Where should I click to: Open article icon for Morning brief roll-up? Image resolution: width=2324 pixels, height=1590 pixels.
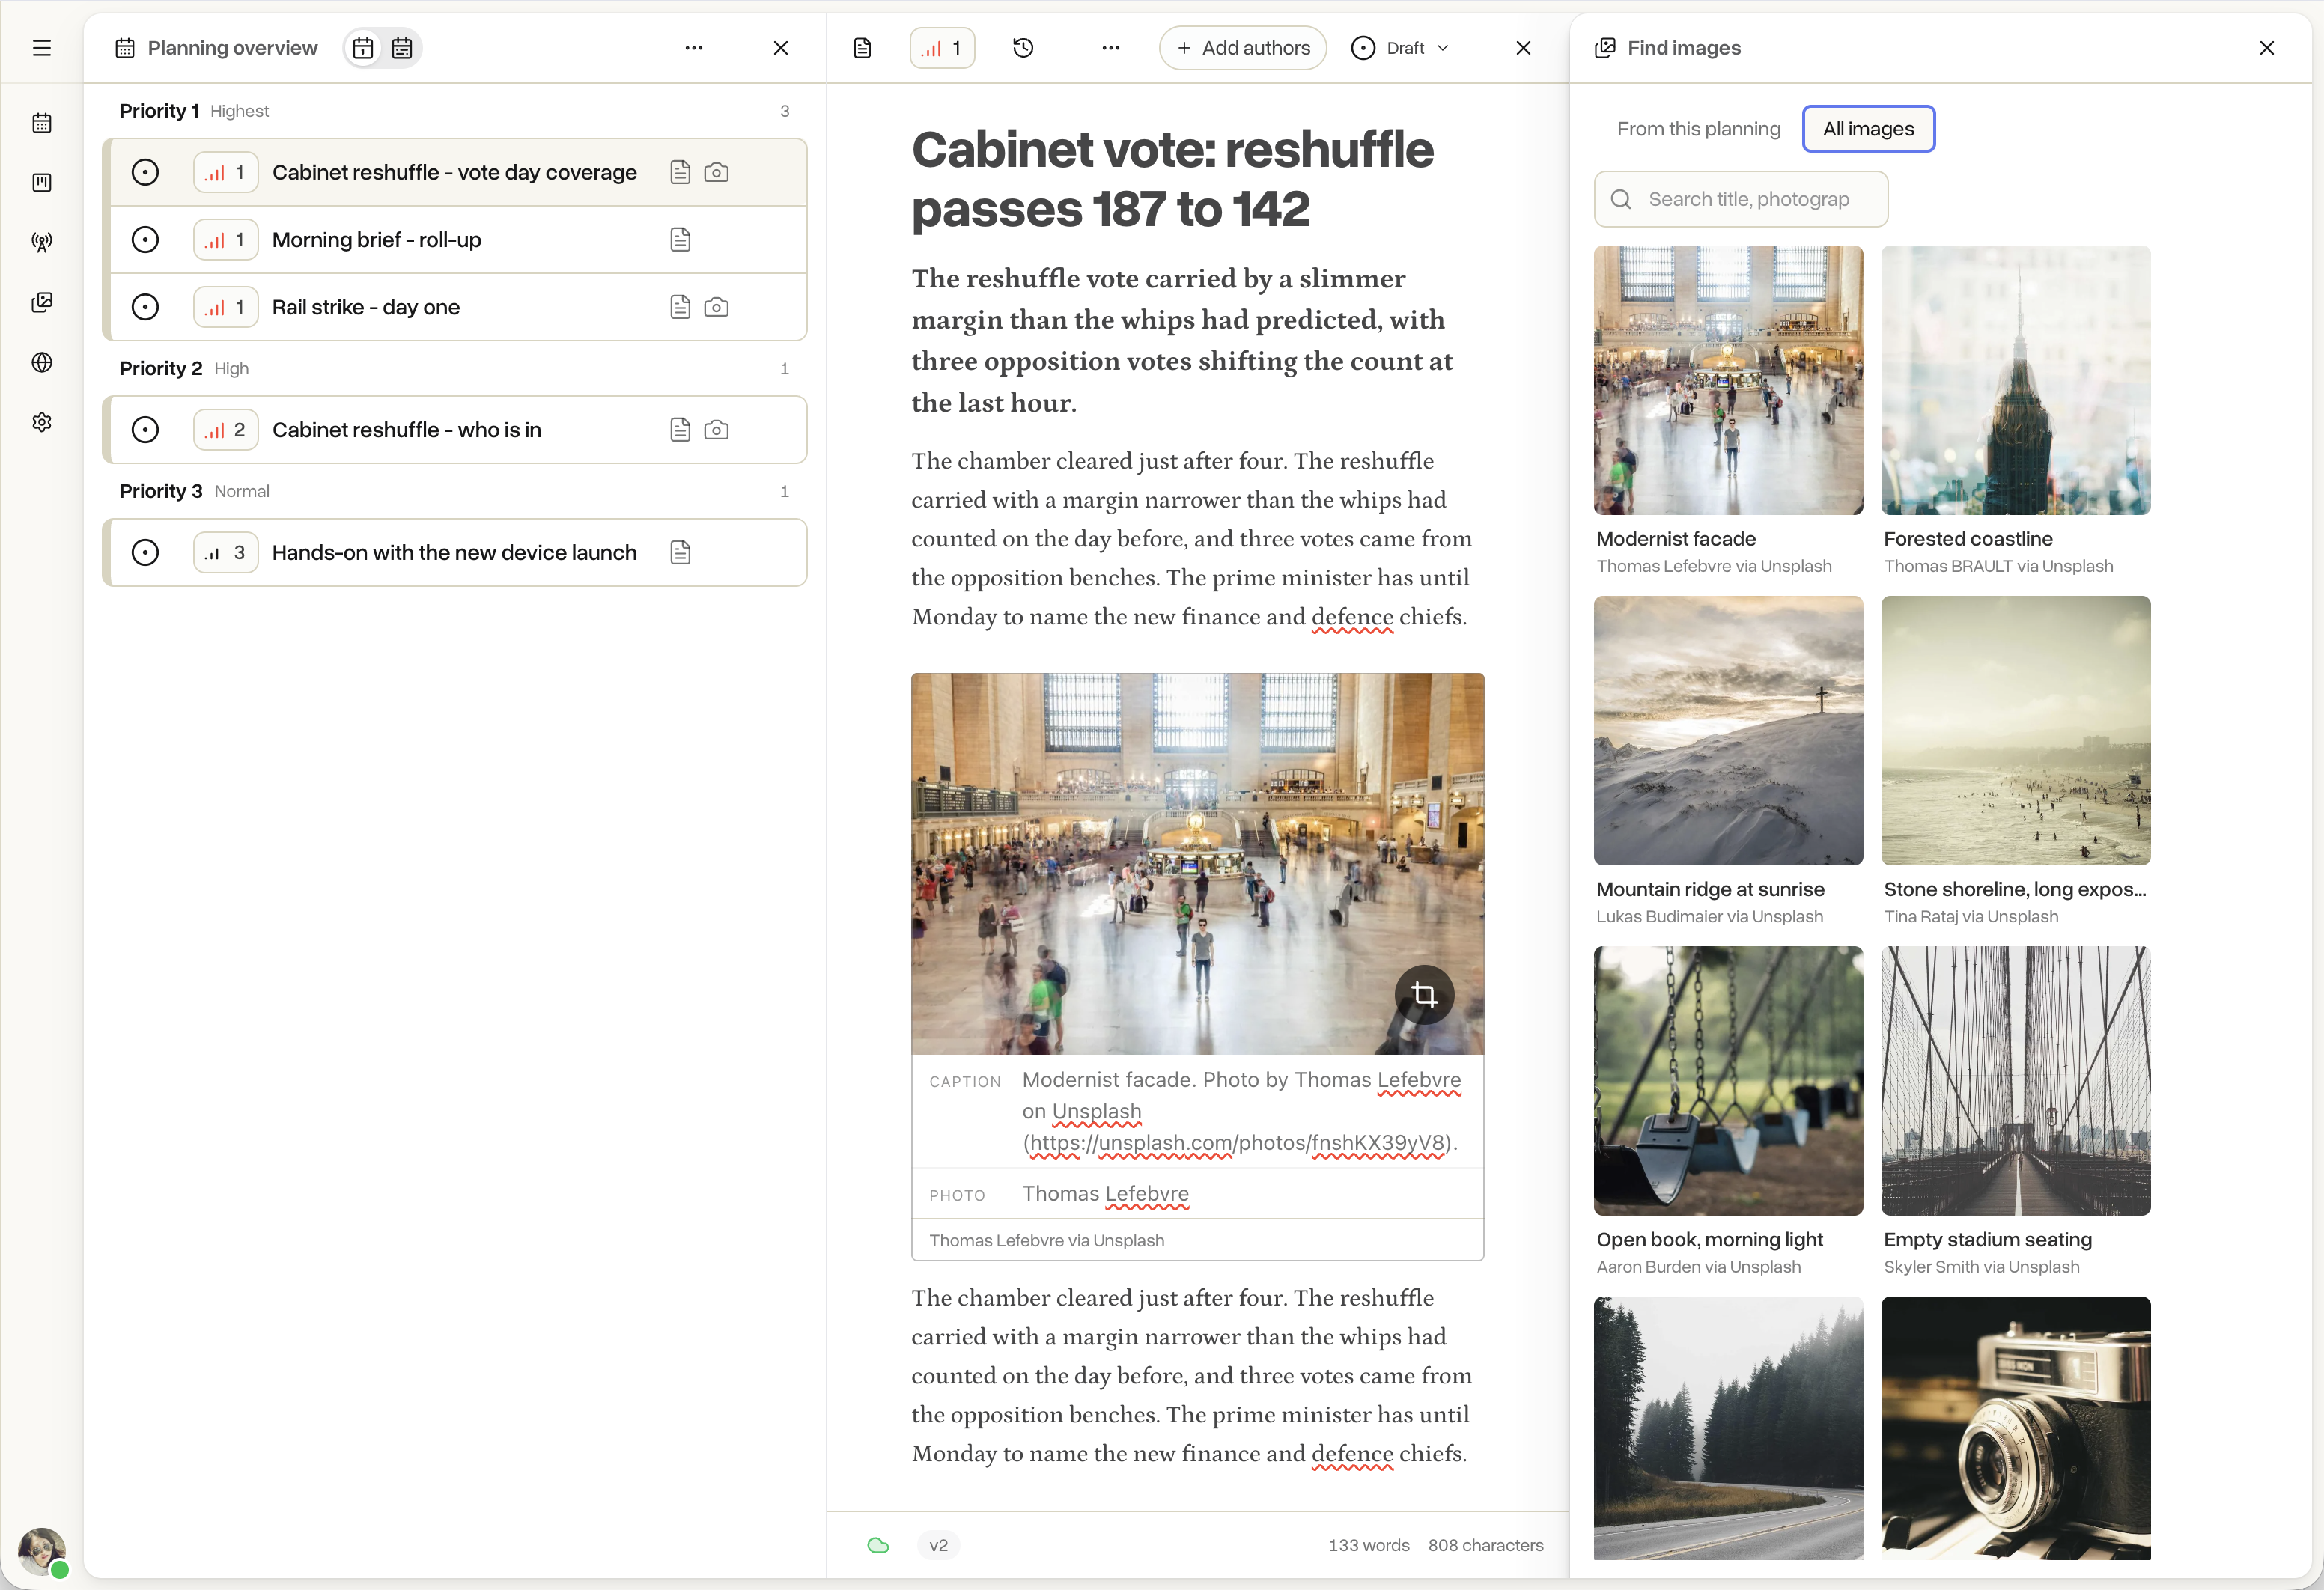point(680,240)
